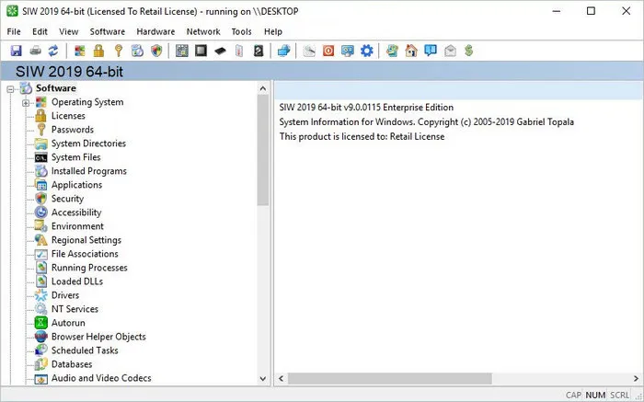Image resolution: width=644 pixels, height=402 pixels.
Task: Click the padlock Licenses toolbar icon
Action: (x=98, y=51)
